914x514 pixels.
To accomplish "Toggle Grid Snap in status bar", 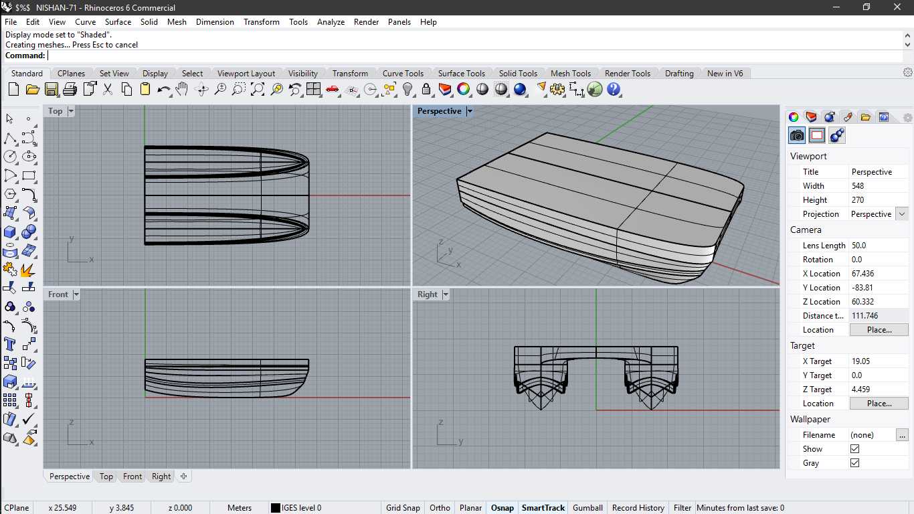I will coord(403,508).
